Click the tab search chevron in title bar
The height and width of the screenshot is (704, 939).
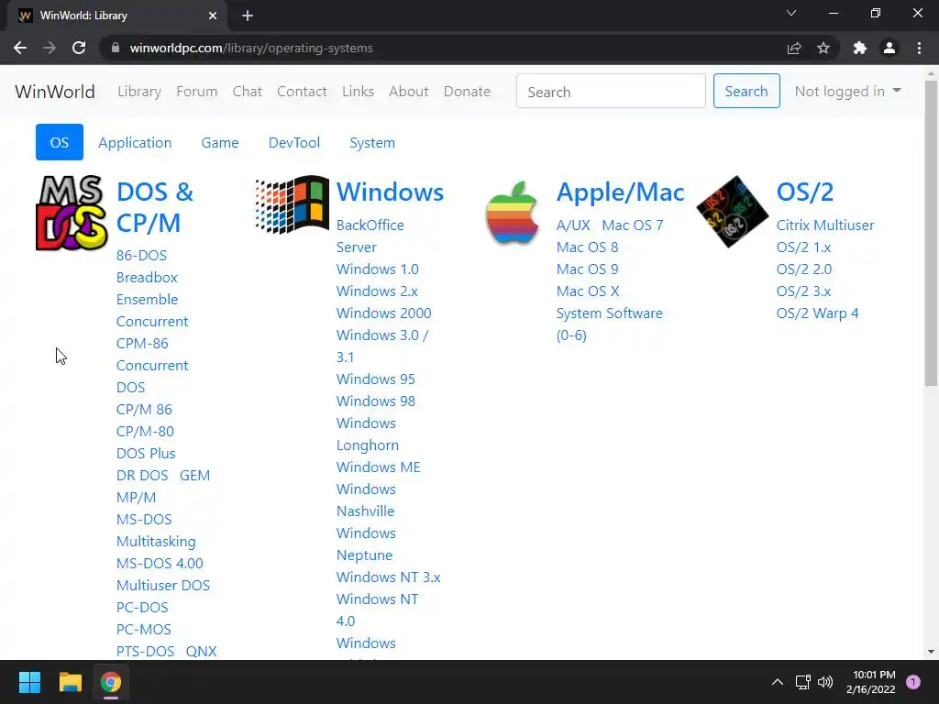pyautogui.click(x=791, y=13)
